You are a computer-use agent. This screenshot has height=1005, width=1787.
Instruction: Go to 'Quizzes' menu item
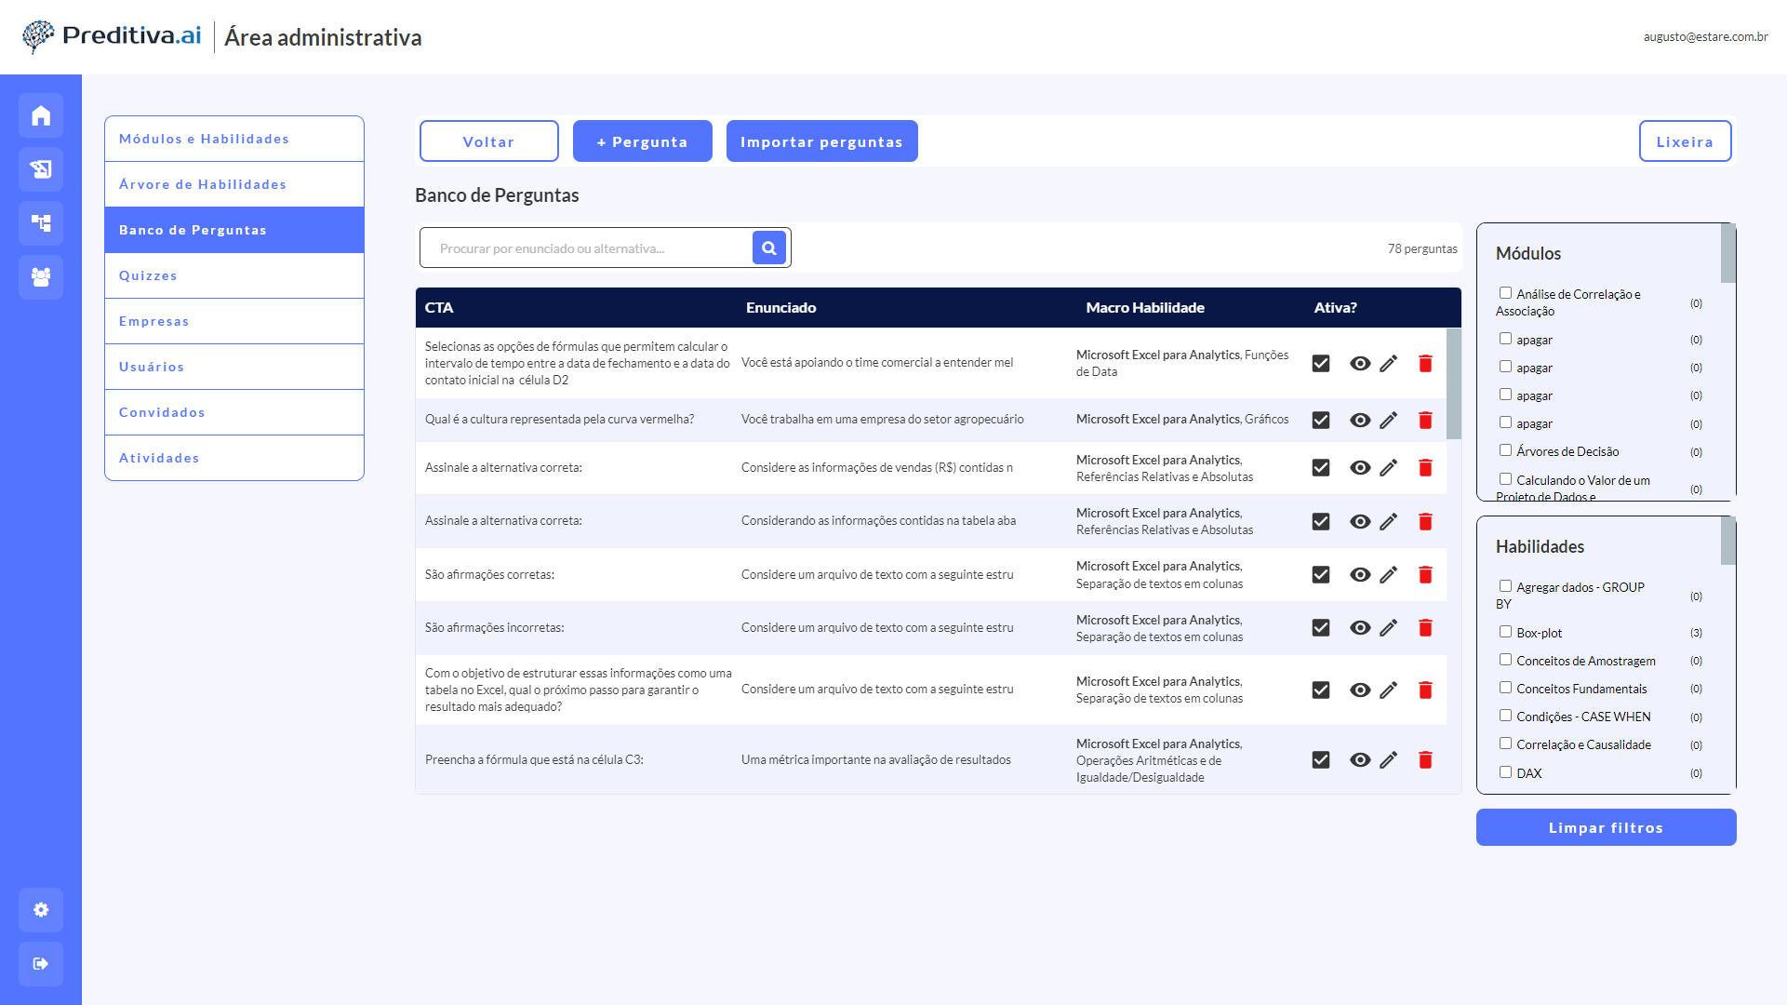tap(234, 275)
